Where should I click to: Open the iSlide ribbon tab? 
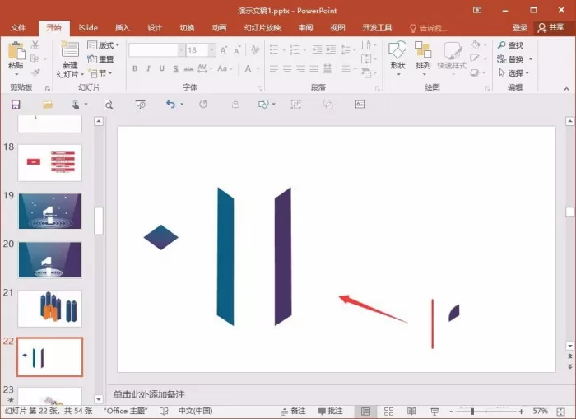click(88, 28)
